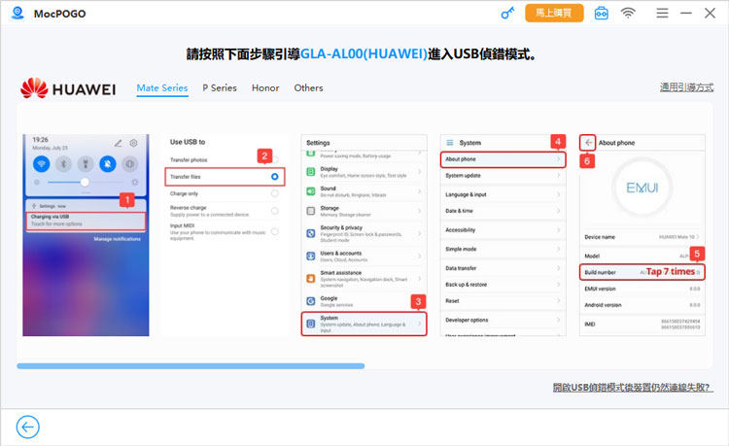Click the Huawei brand logo

pyautogui.click(x=68, y=88)
